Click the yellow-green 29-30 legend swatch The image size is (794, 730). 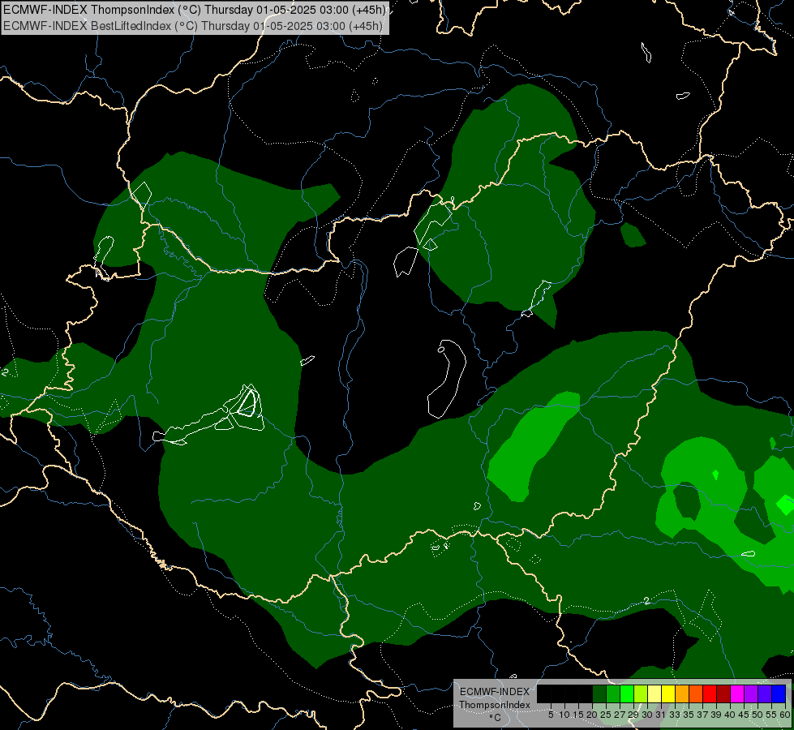tap(641, 693)
